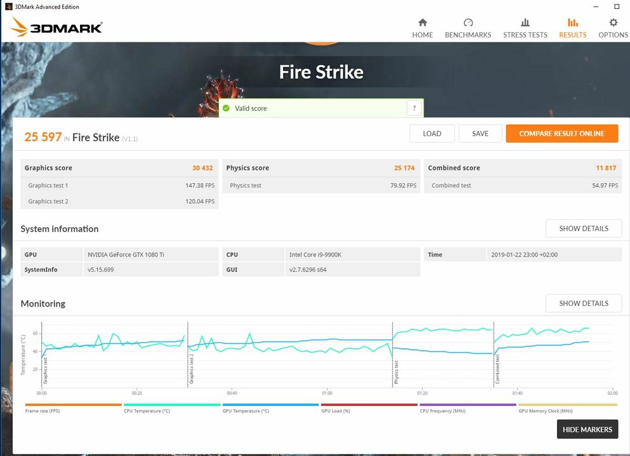Click the GPU name NVIDIA GeForce GTX 1080 Ti
The width and height of the screenshot is (630, 456).
(126, 255)
